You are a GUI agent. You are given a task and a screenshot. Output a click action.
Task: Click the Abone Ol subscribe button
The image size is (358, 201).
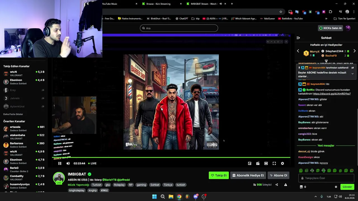278,175
